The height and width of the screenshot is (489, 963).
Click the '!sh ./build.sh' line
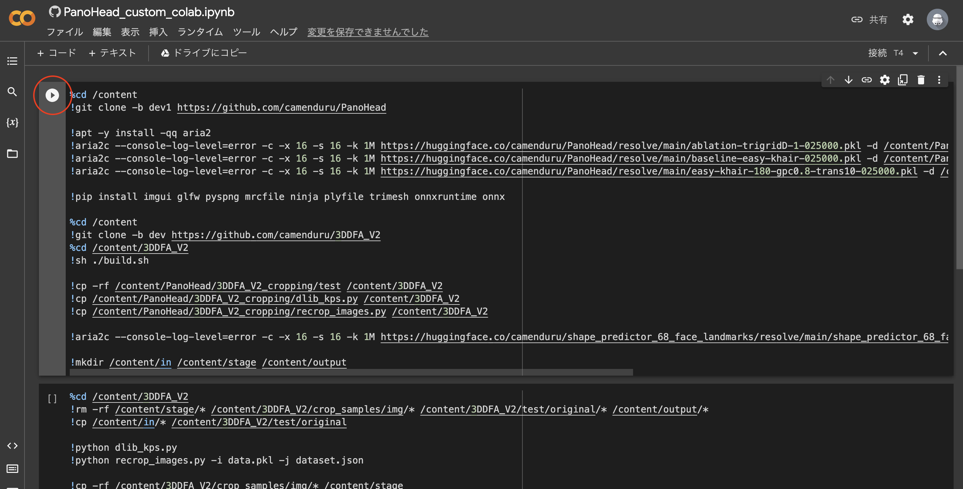(109, 261)
